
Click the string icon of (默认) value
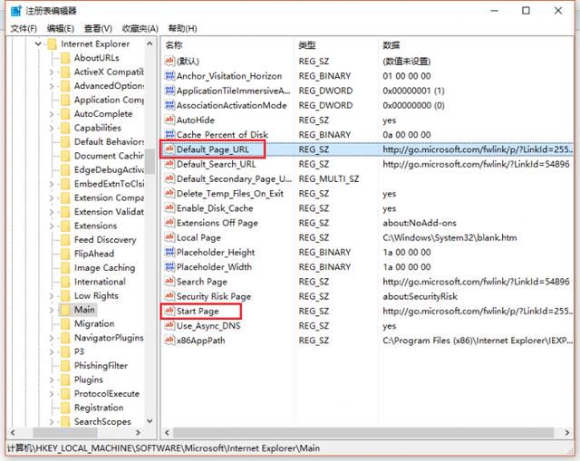(169, 61)
